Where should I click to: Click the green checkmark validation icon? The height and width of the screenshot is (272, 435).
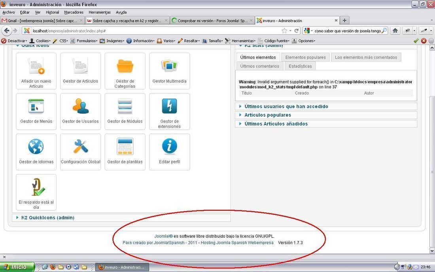[x=416, y=41]
